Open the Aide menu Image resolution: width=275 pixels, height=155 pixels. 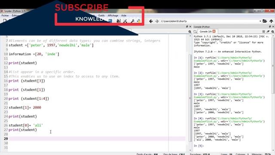pyautogui.click(x=124, y=15)
